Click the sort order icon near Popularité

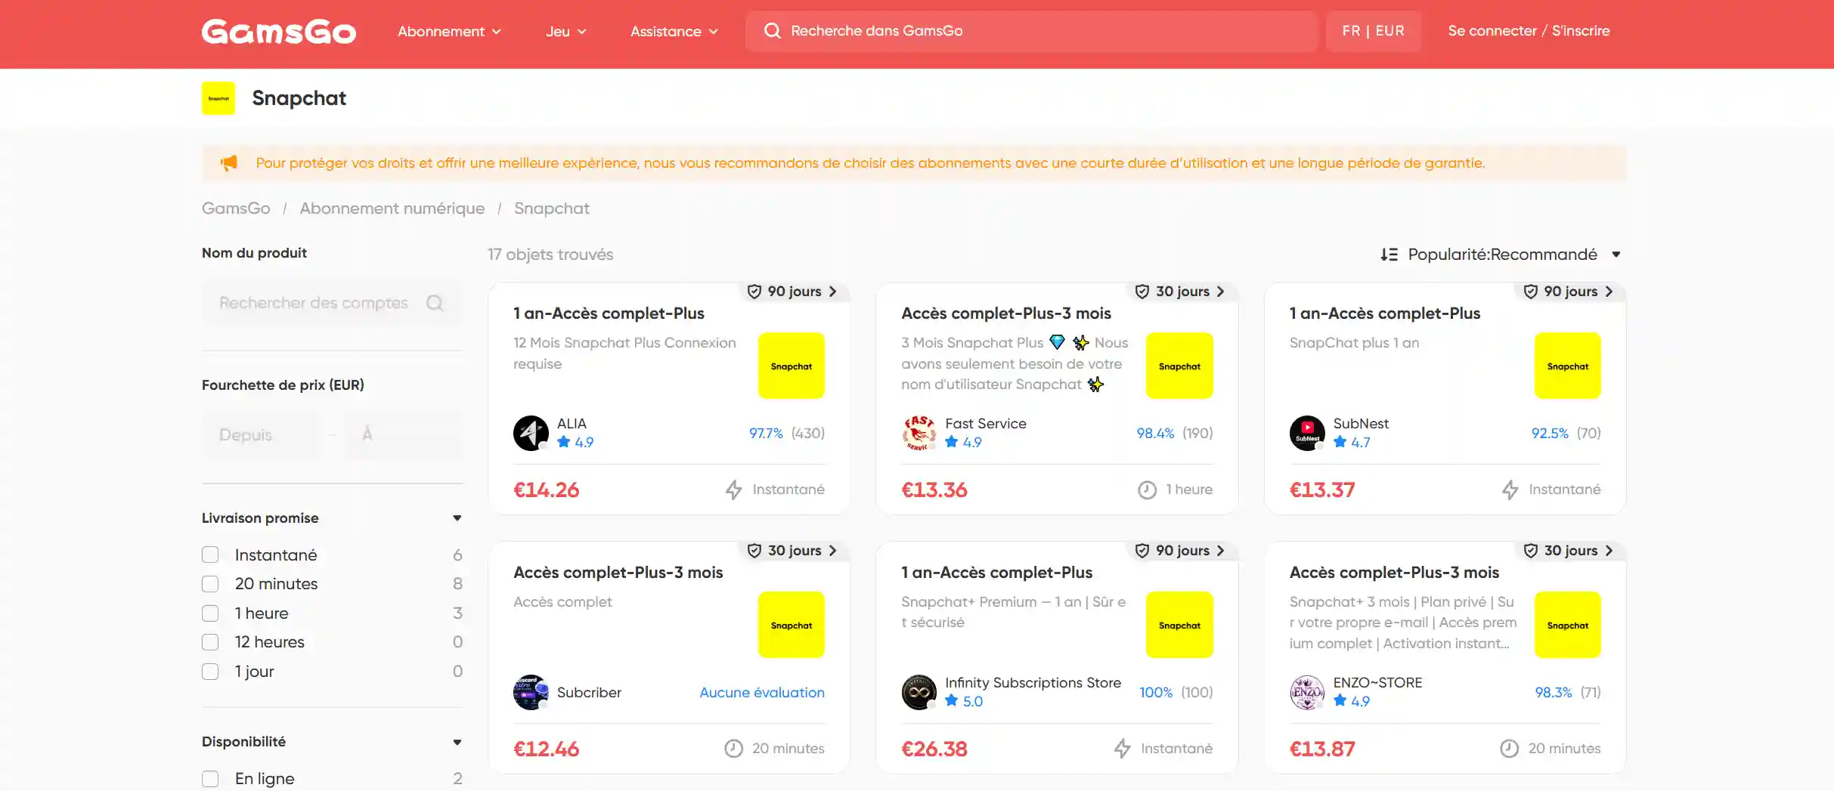[1389, 255]
